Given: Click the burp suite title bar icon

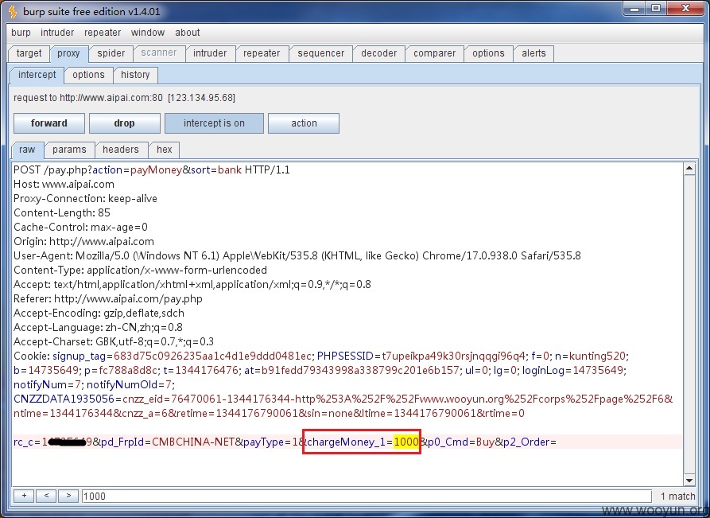Looking at the screenshot, I should (x=14, y=11).
